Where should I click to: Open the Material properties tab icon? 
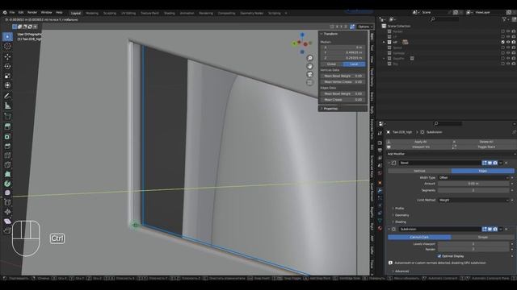coord(380,228)
